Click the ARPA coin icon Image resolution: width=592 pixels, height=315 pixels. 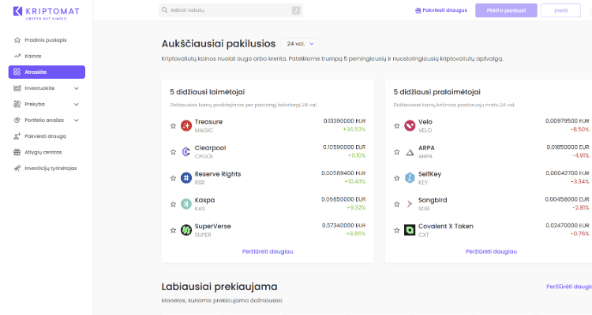(x=410, y=152)
